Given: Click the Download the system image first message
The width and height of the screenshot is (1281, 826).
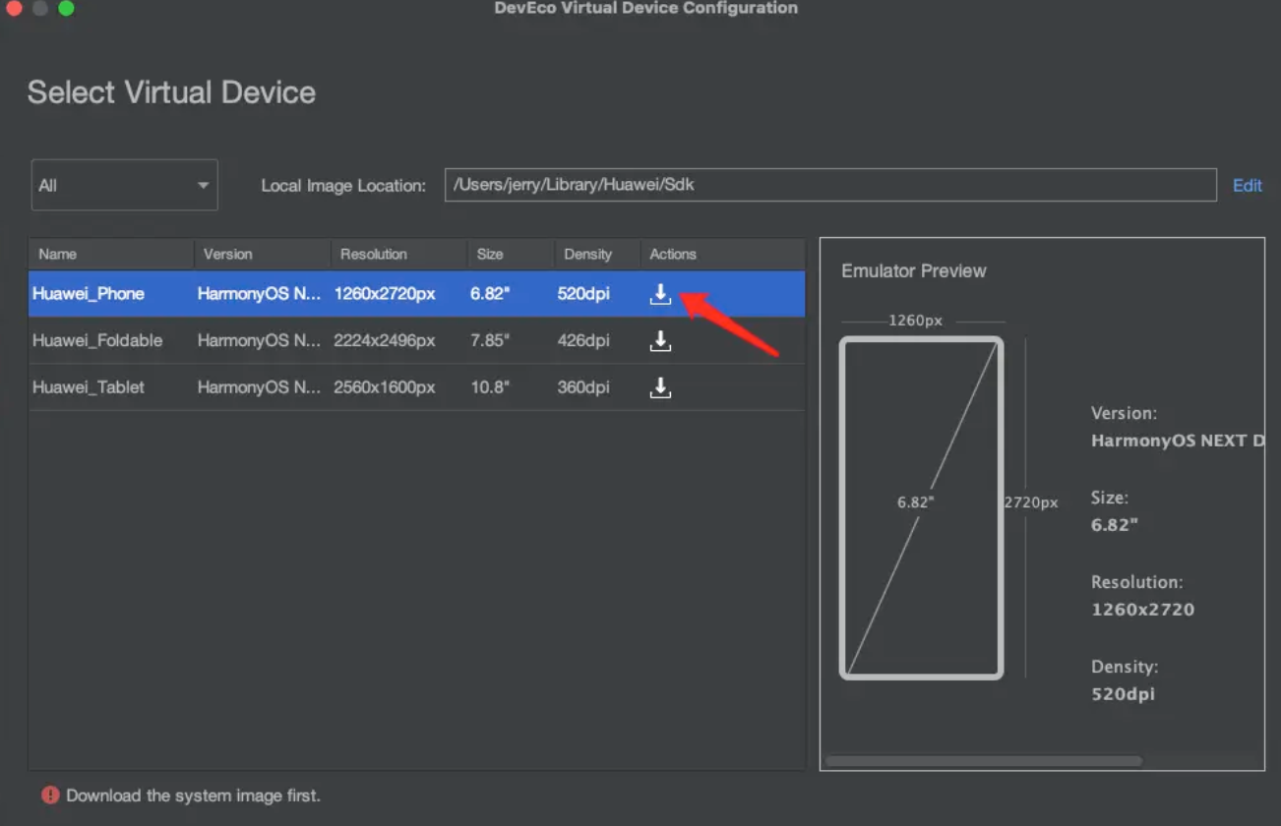Looking at the screenshot, I should pyautogui.click(x=193, y=796).
